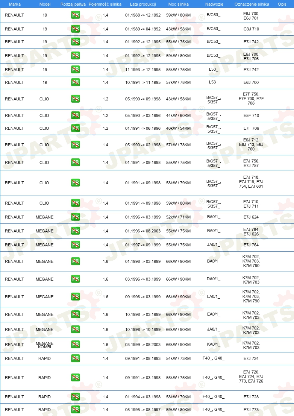Click the power value 44kW / 60KM

click(179, 115)
